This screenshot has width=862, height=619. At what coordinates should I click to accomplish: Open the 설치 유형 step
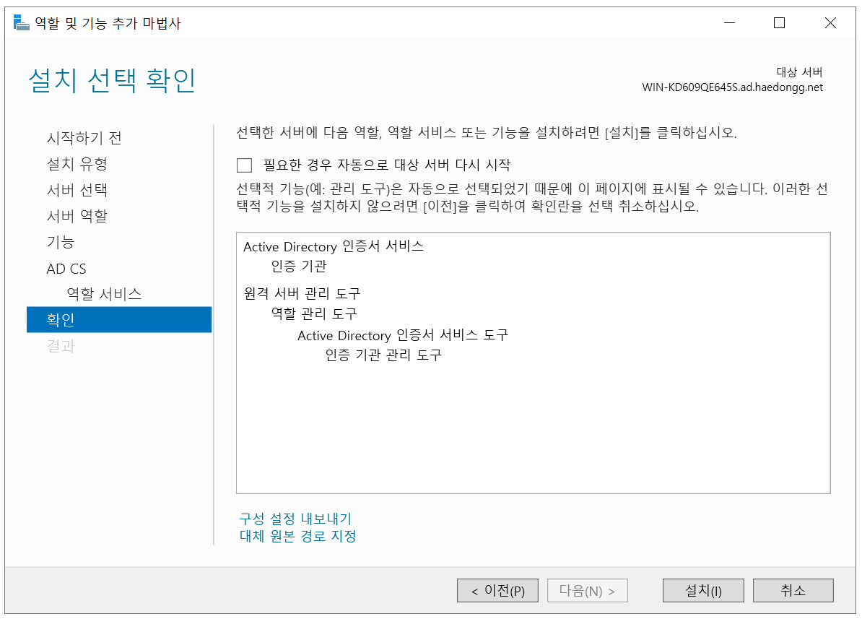pos(77,163)
